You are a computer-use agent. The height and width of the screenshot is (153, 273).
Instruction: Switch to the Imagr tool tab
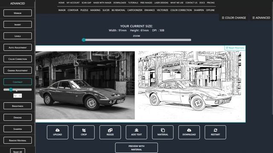coord(62,10)
